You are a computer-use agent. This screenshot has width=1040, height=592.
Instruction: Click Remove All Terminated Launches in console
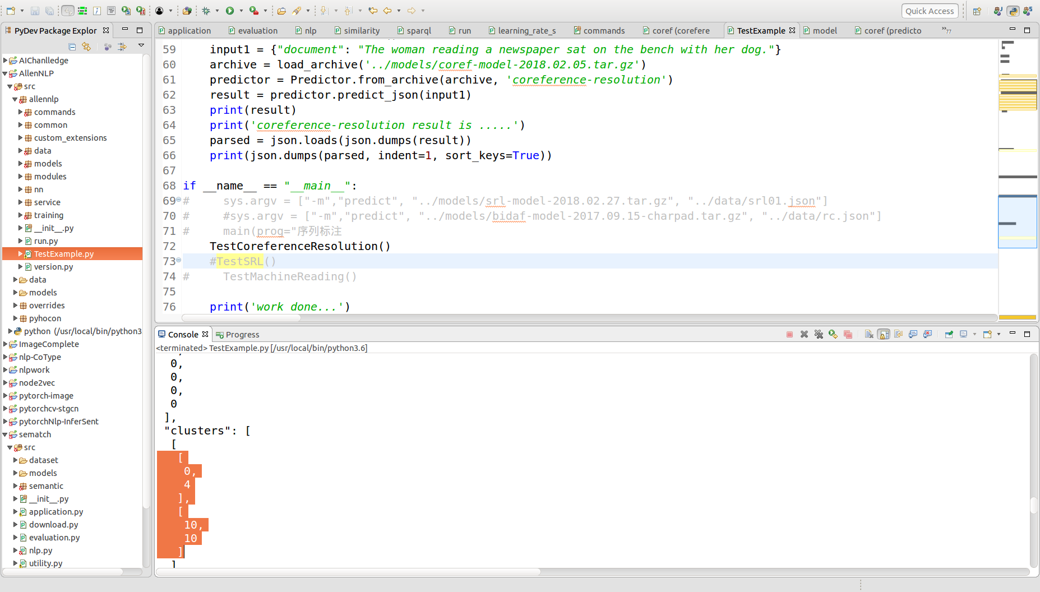819,334
